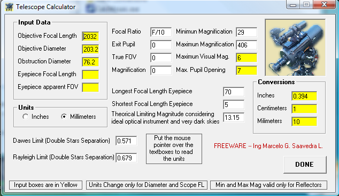
Task: Click the empty Eyepiece Focal Length field
Action: 90,75
